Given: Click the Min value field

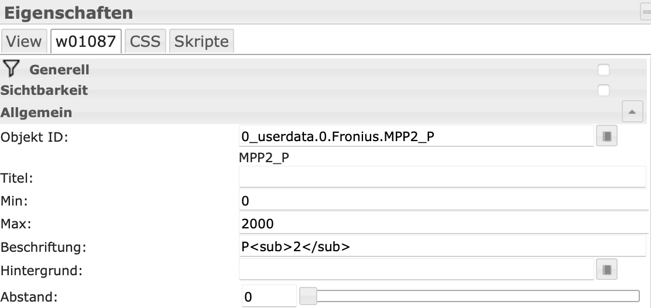Looking at the screenshot, I should (442, 201).
